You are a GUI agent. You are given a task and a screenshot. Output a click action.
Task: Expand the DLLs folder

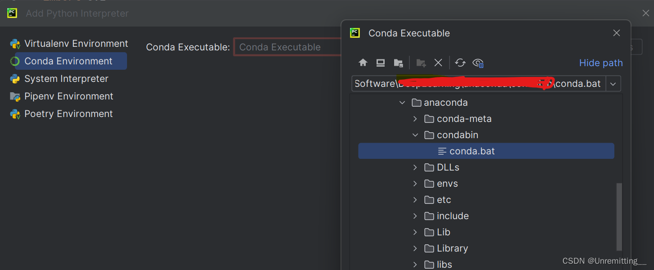pyautogui.click(x=415, y=167)
